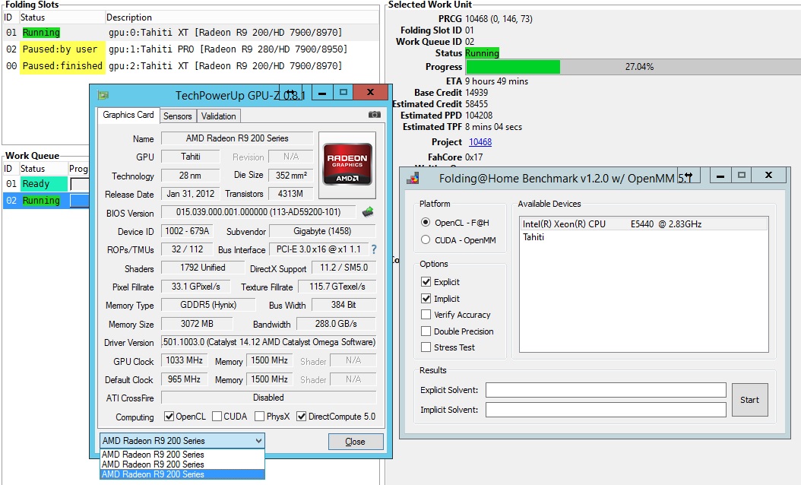Click the work unit progress bar at 27.04%
The width and height of the screenshot is (801, 485).
pyautogui.click(x=634, y=67)
